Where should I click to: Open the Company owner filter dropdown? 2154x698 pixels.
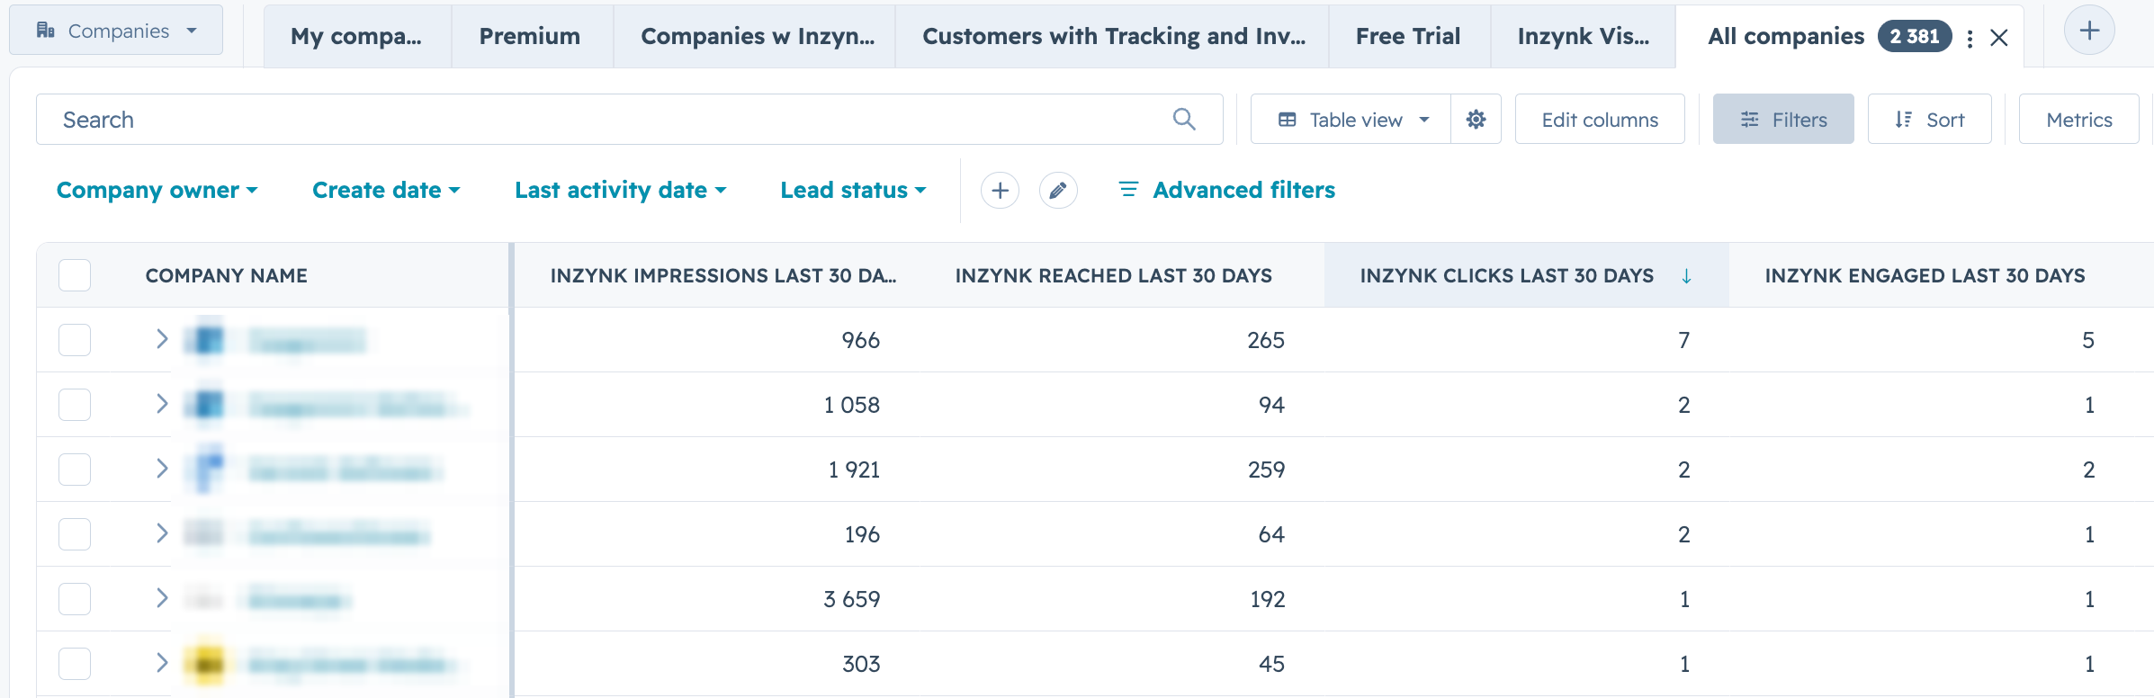point(157,190)
